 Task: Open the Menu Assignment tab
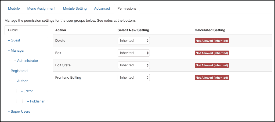41,9
